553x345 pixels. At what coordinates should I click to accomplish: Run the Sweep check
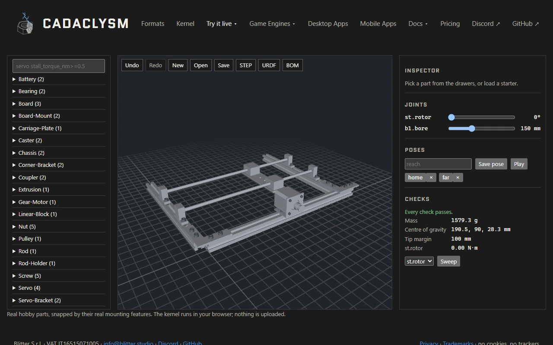point(448,261)
